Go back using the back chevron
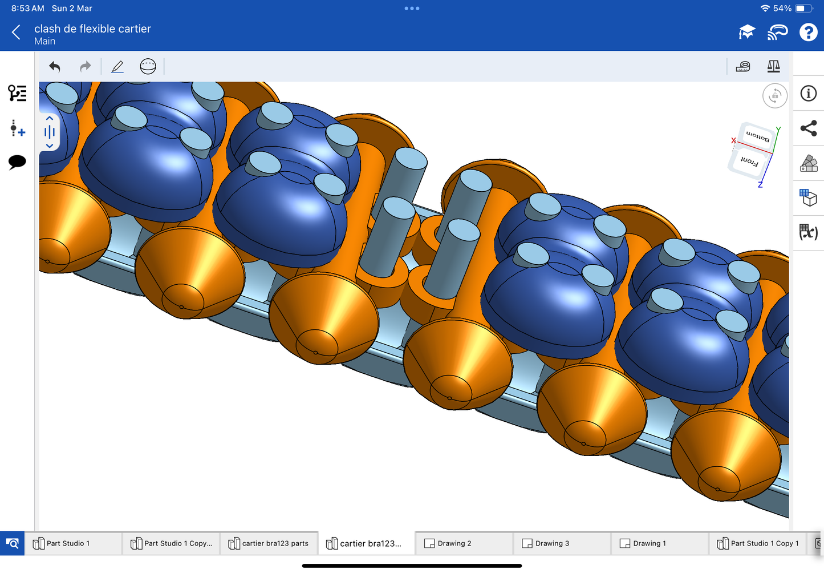 [x=16, y=33]
